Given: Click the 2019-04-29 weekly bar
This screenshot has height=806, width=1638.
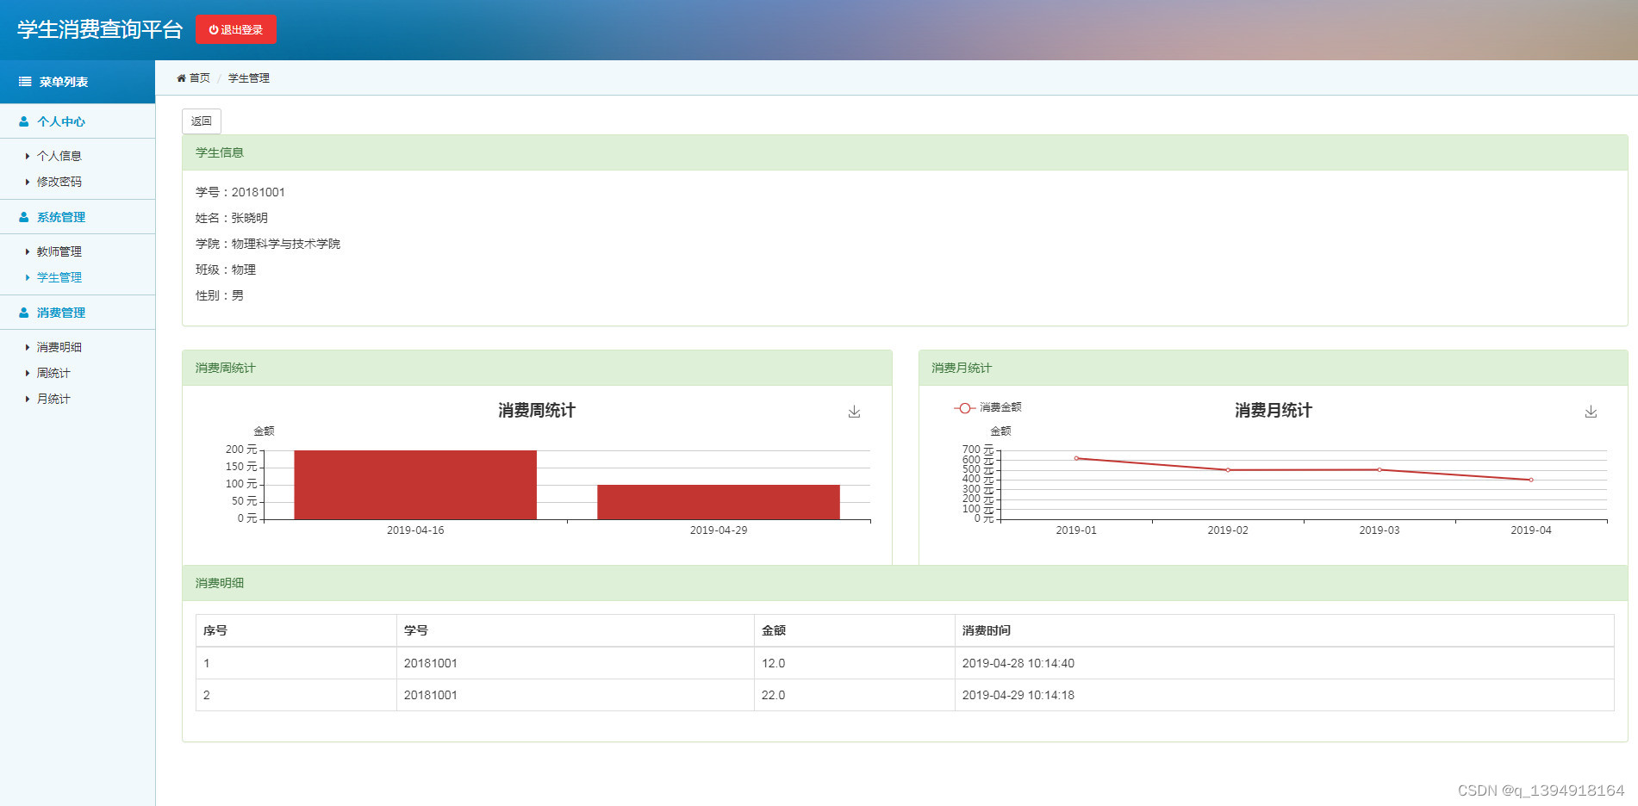Looking at the screenshot, I should [719, 502].
